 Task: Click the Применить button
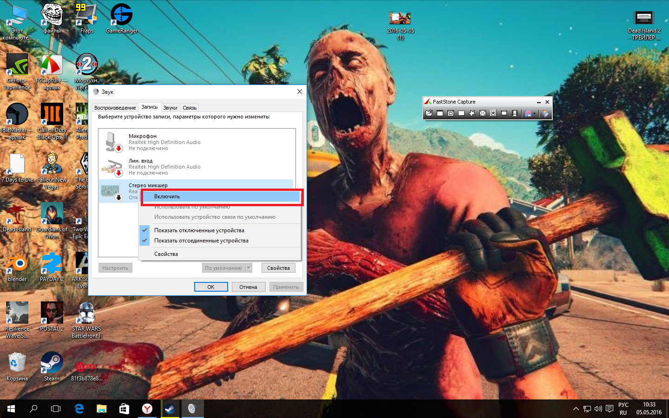coord(286,287)
